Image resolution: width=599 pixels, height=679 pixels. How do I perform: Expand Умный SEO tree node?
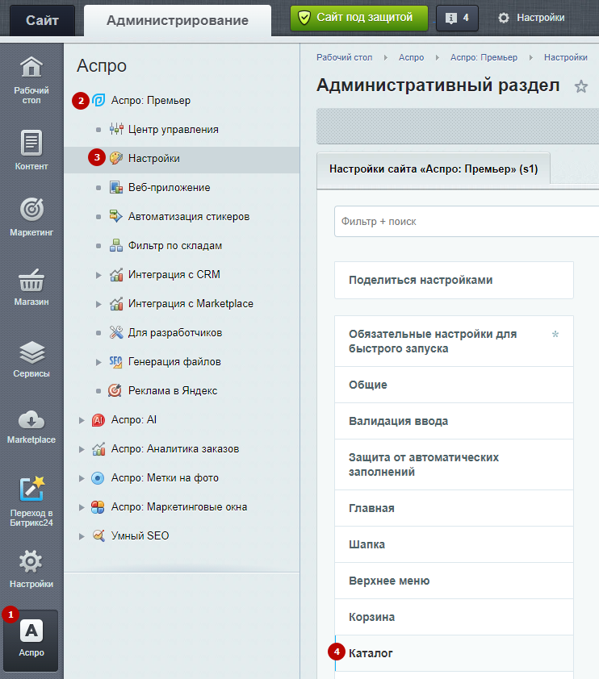82,536
